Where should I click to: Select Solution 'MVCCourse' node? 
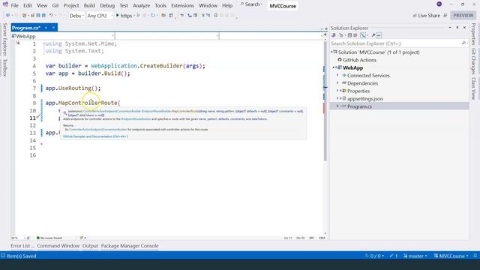coord(379,52)
